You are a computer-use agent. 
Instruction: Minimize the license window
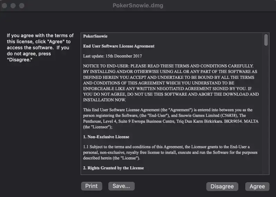pyautogui.click(x=13, y=6)
